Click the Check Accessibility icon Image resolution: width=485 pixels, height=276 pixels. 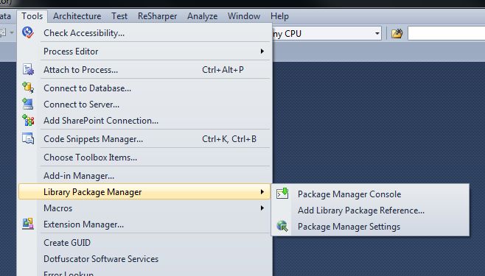pyautogui.click(x=28, y=32)
